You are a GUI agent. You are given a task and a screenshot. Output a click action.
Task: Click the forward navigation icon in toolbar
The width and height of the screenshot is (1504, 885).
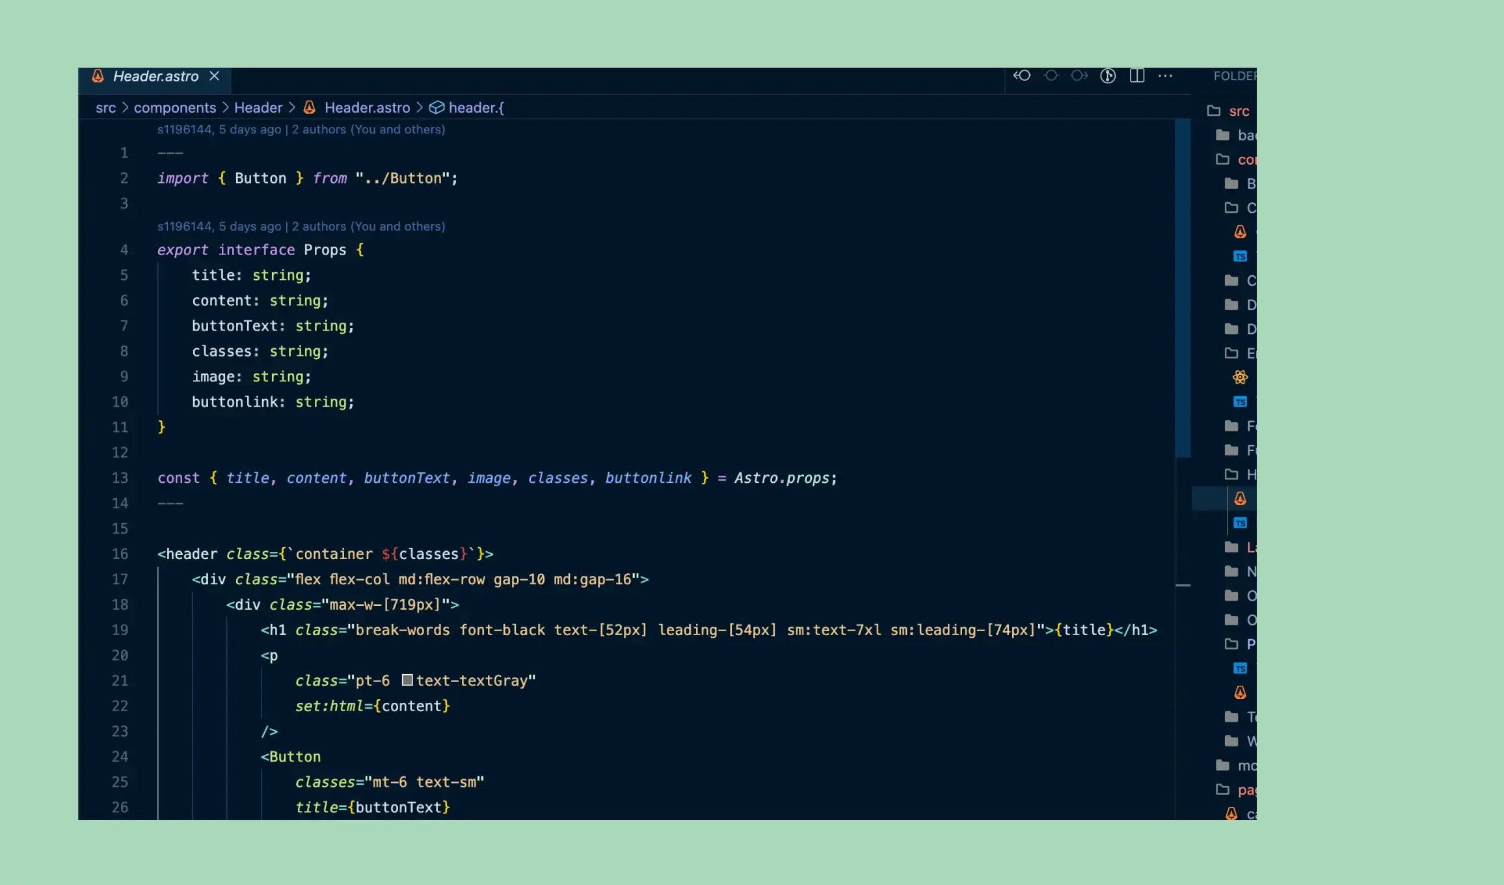[x=1079, y=76]
